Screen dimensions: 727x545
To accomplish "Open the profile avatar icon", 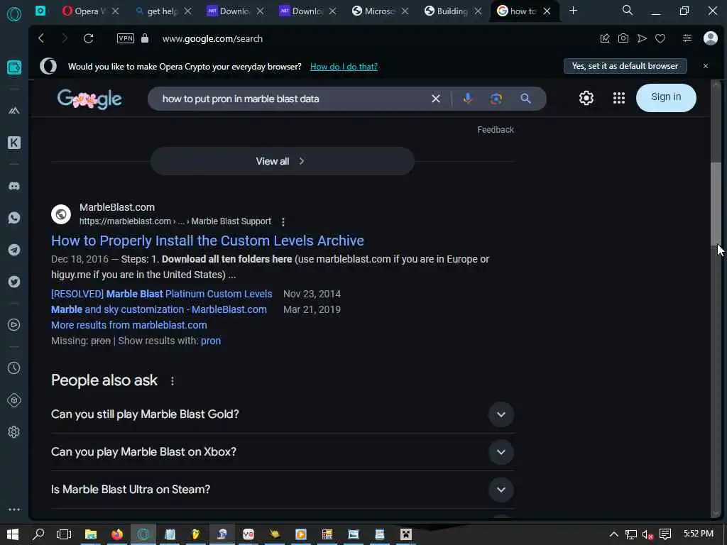I will [x=710, y=38].
